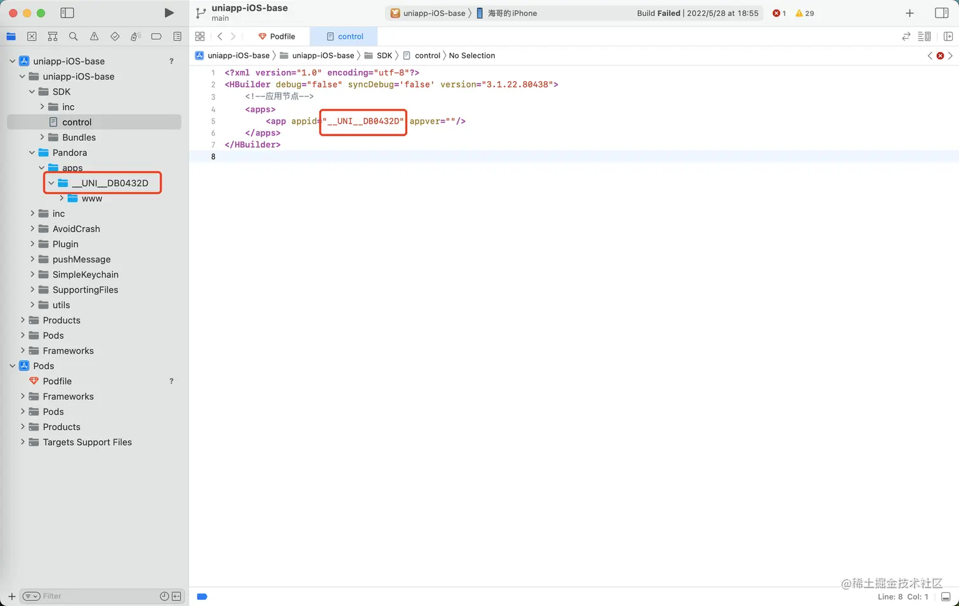Collapse the Pods project root
Image resolution: width=959 pixels, height=606 pixels.
(12, 366)
